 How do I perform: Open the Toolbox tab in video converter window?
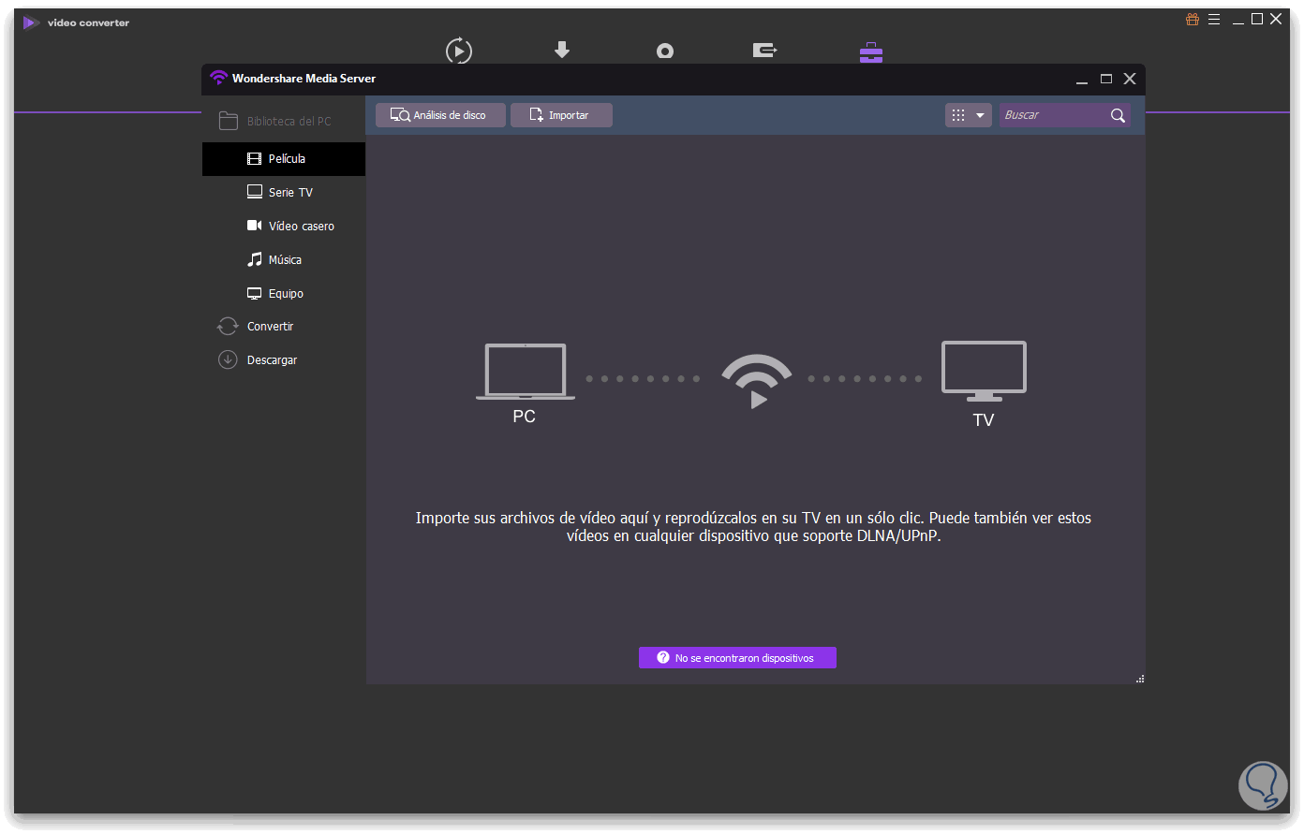pyautogui.click(x=871, y=52)
